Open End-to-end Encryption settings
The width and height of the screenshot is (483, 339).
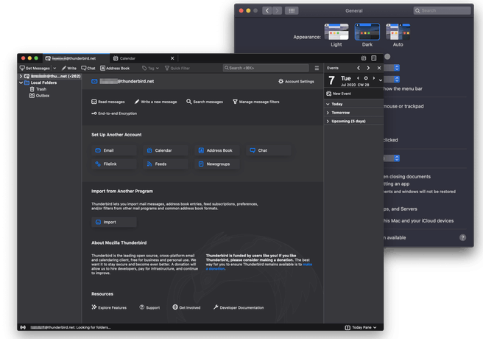click(114, 113)
